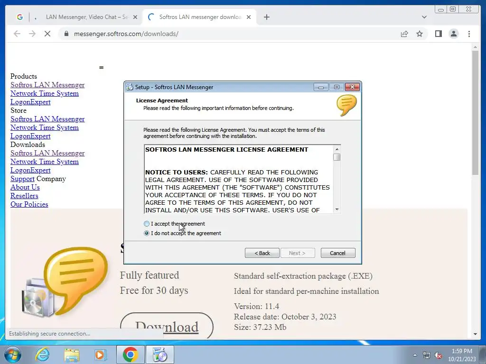This screenshot has width=486, height=364.
Task: Close the Softros LAN messenger download tab
Action: pyautogui.click(x=249, y=18)
